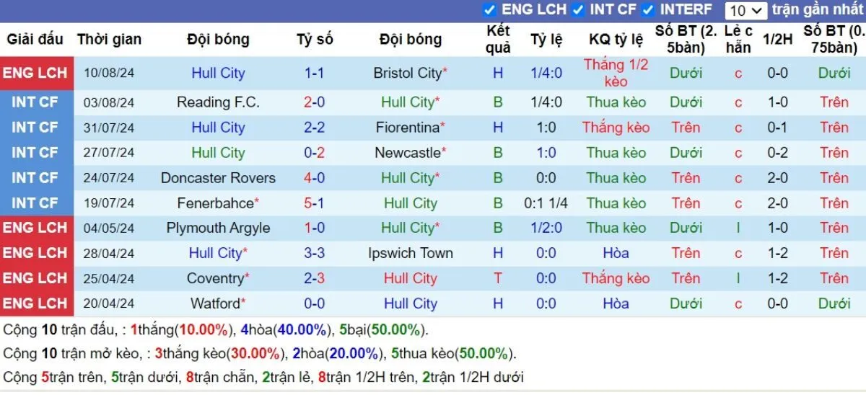Open the recent matches count dropdown

(745, 10)
